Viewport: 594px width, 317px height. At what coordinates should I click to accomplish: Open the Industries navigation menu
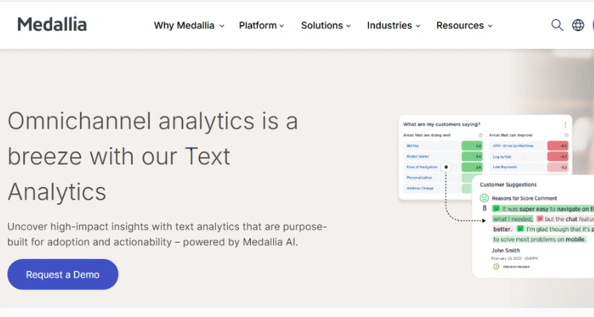coord(394,25)
